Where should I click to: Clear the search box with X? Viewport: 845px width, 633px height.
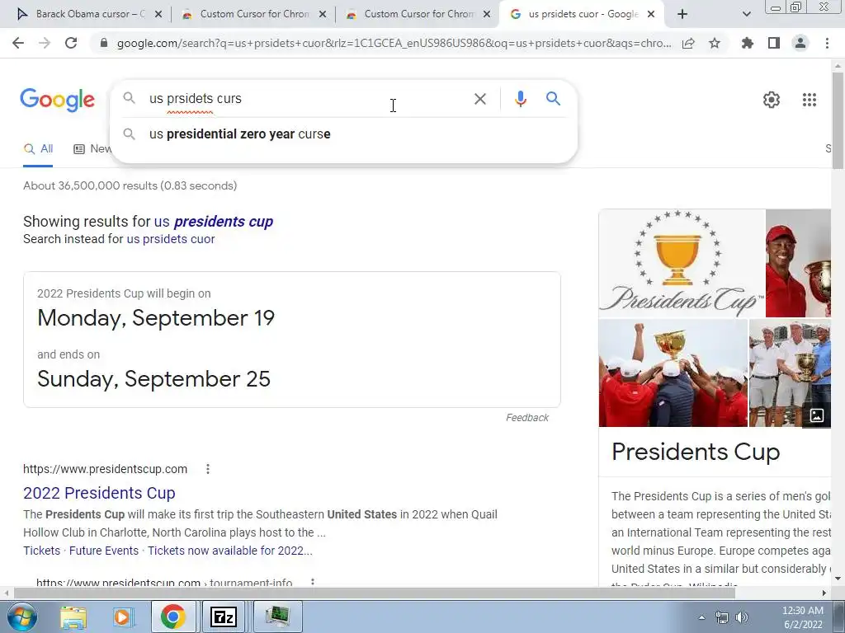click(x=479, y=99)
